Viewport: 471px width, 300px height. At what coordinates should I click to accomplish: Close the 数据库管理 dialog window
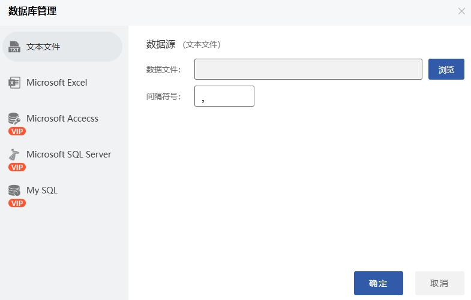[461, 11]
